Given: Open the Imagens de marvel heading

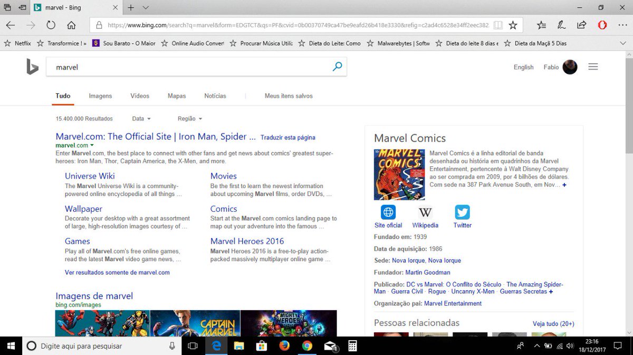Looking at the screenshot, I should point(94,296).
